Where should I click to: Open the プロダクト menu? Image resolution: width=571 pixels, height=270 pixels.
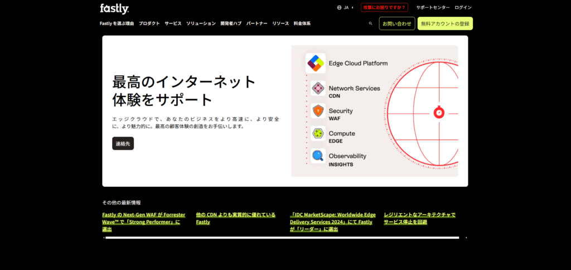[149, 23]
